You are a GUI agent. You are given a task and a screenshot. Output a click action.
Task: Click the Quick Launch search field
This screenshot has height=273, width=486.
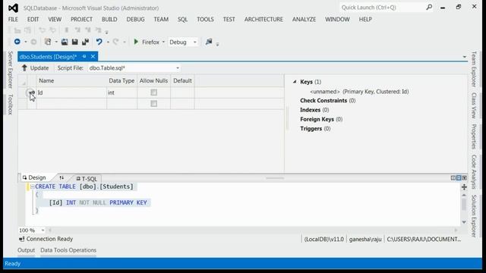click(383, 7)
